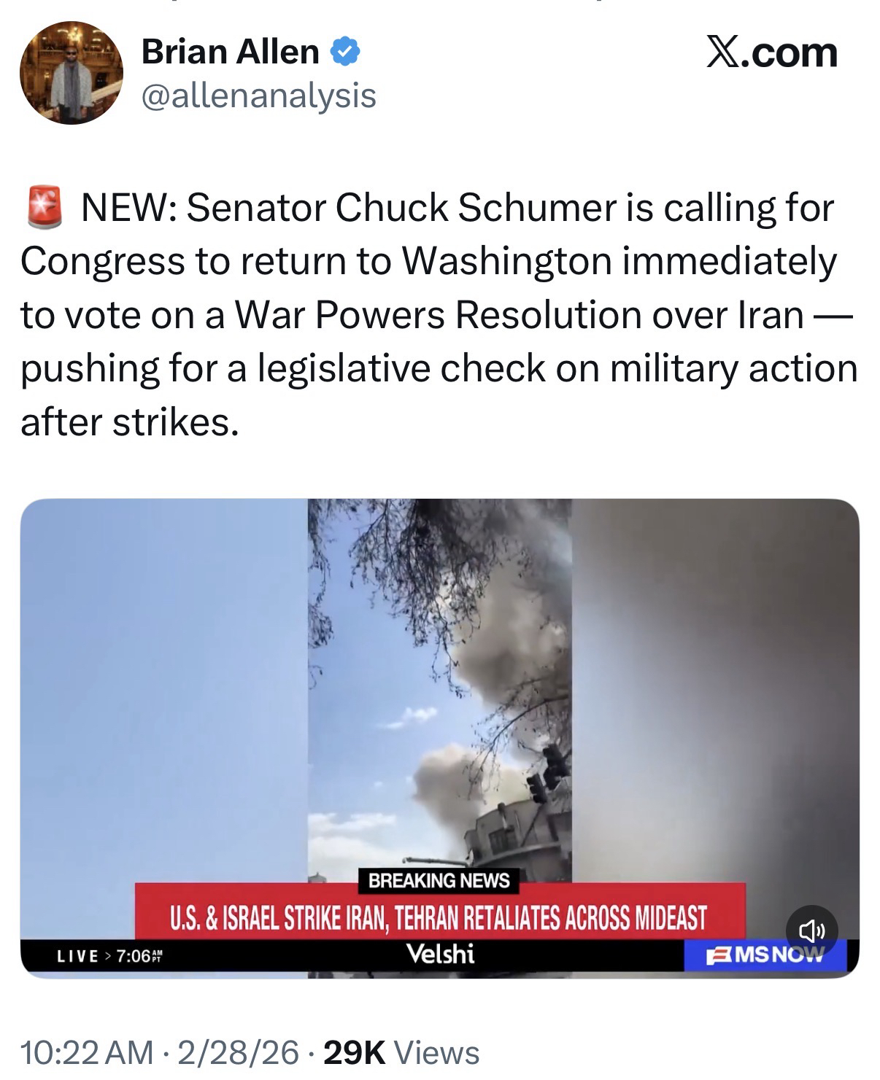Open the @allenanalysis handle link
880x1080 pixels.
[258, 95]
